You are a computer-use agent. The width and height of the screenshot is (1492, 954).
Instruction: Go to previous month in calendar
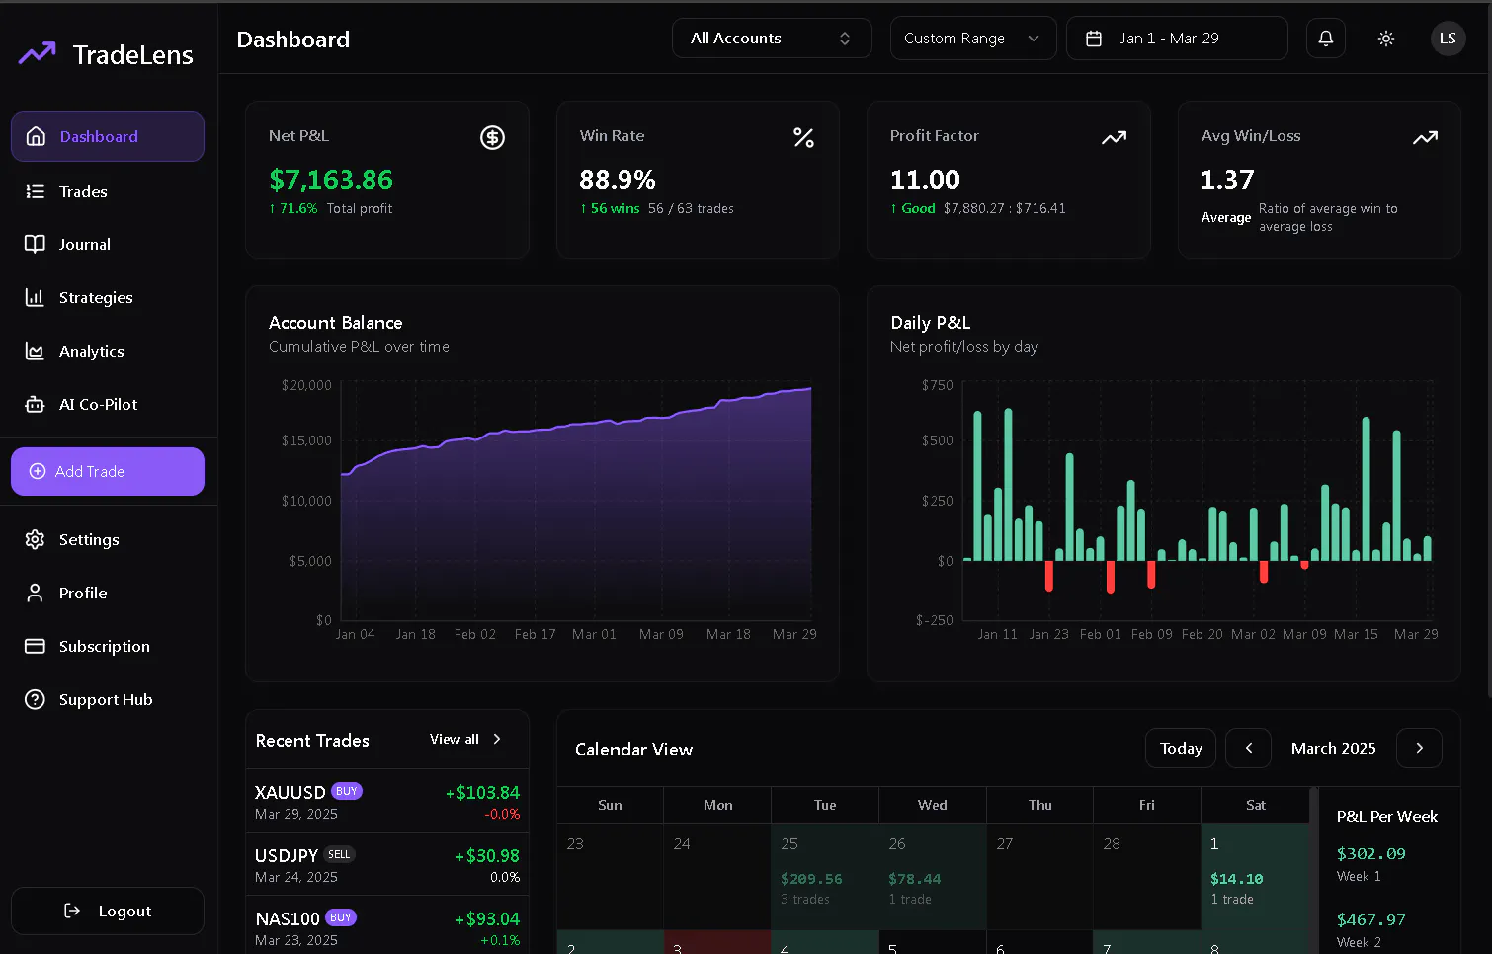coord(1248,748)
